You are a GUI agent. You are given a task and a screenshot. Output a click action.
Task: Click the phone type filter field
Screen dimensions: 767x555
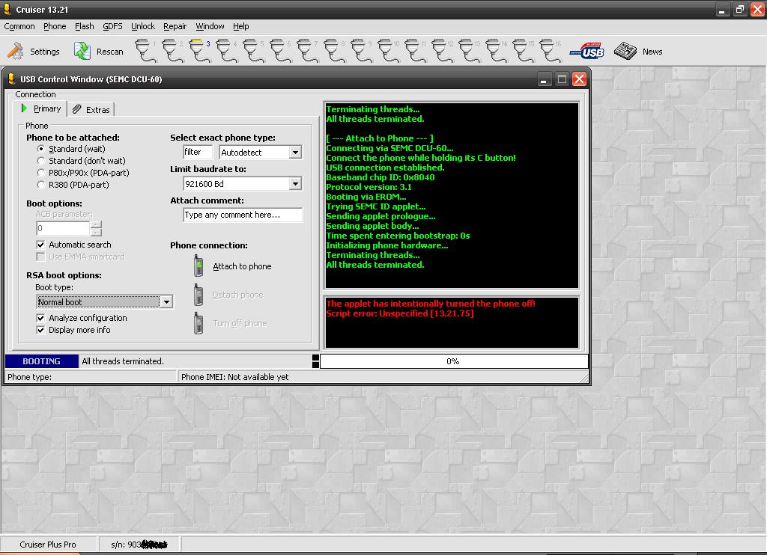(198, 152)
